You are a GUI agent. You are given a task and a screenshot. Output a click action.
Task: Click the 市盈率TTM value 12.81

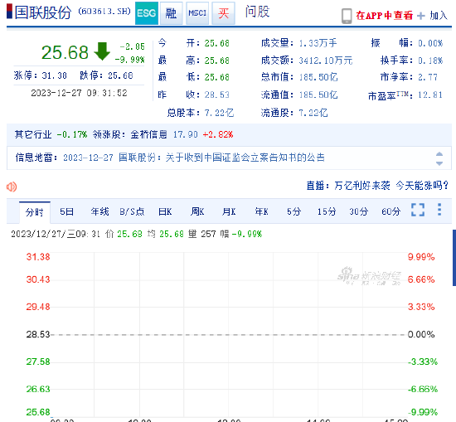pos(430,95)
